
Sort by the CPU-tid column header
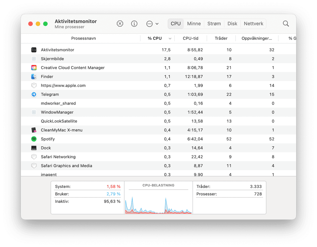pyautogui.click(x=191, y=38)
